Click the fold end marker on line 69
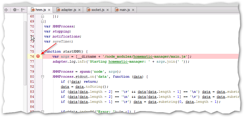The width and height of the screenshot is (244, 117). click(42, 21)
